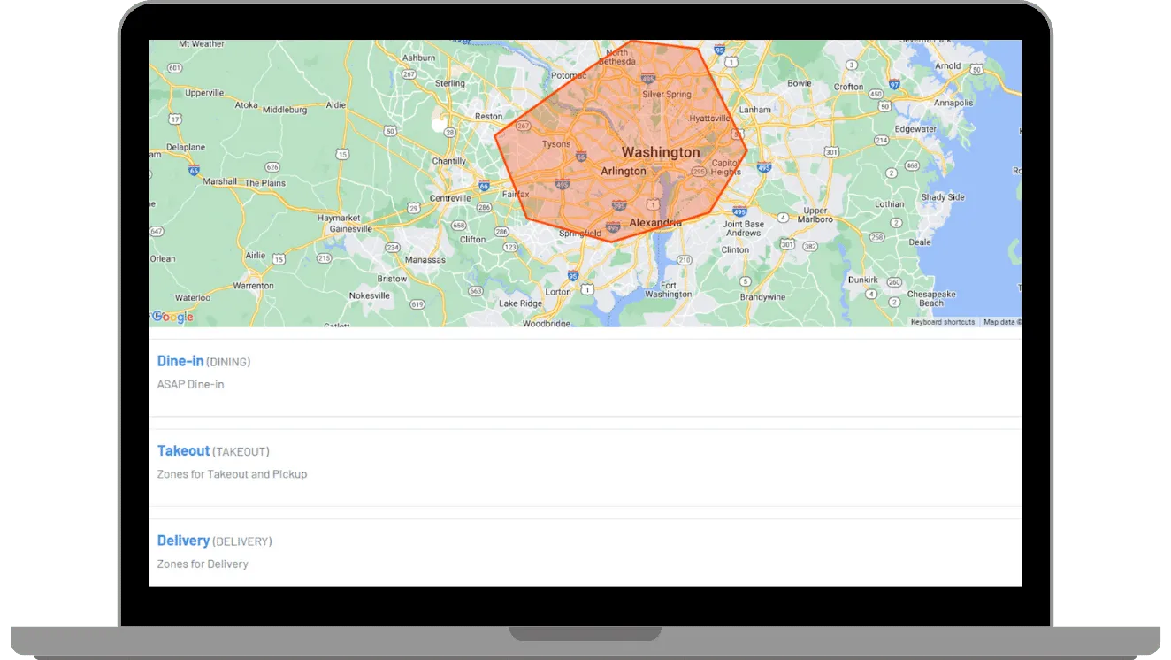The height and width of the screenshot is (660, 1171).
Task: Click the I-97 shield near the top right
Action: coord(894,85)
